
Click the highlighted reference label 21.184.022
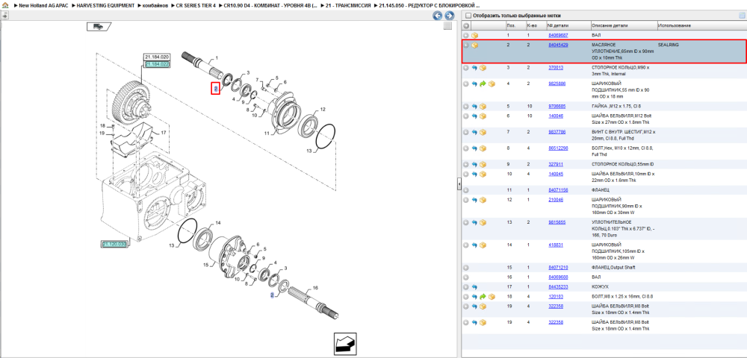click(157, 63)
